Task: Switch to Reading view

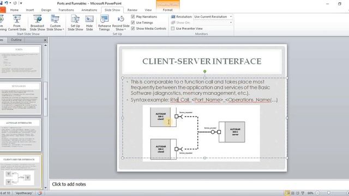Action: pos(298,193)
